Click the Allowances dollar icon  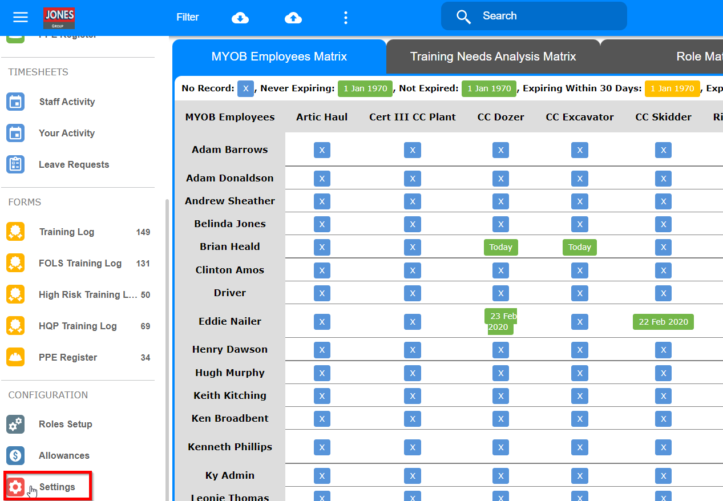[15, 456]
